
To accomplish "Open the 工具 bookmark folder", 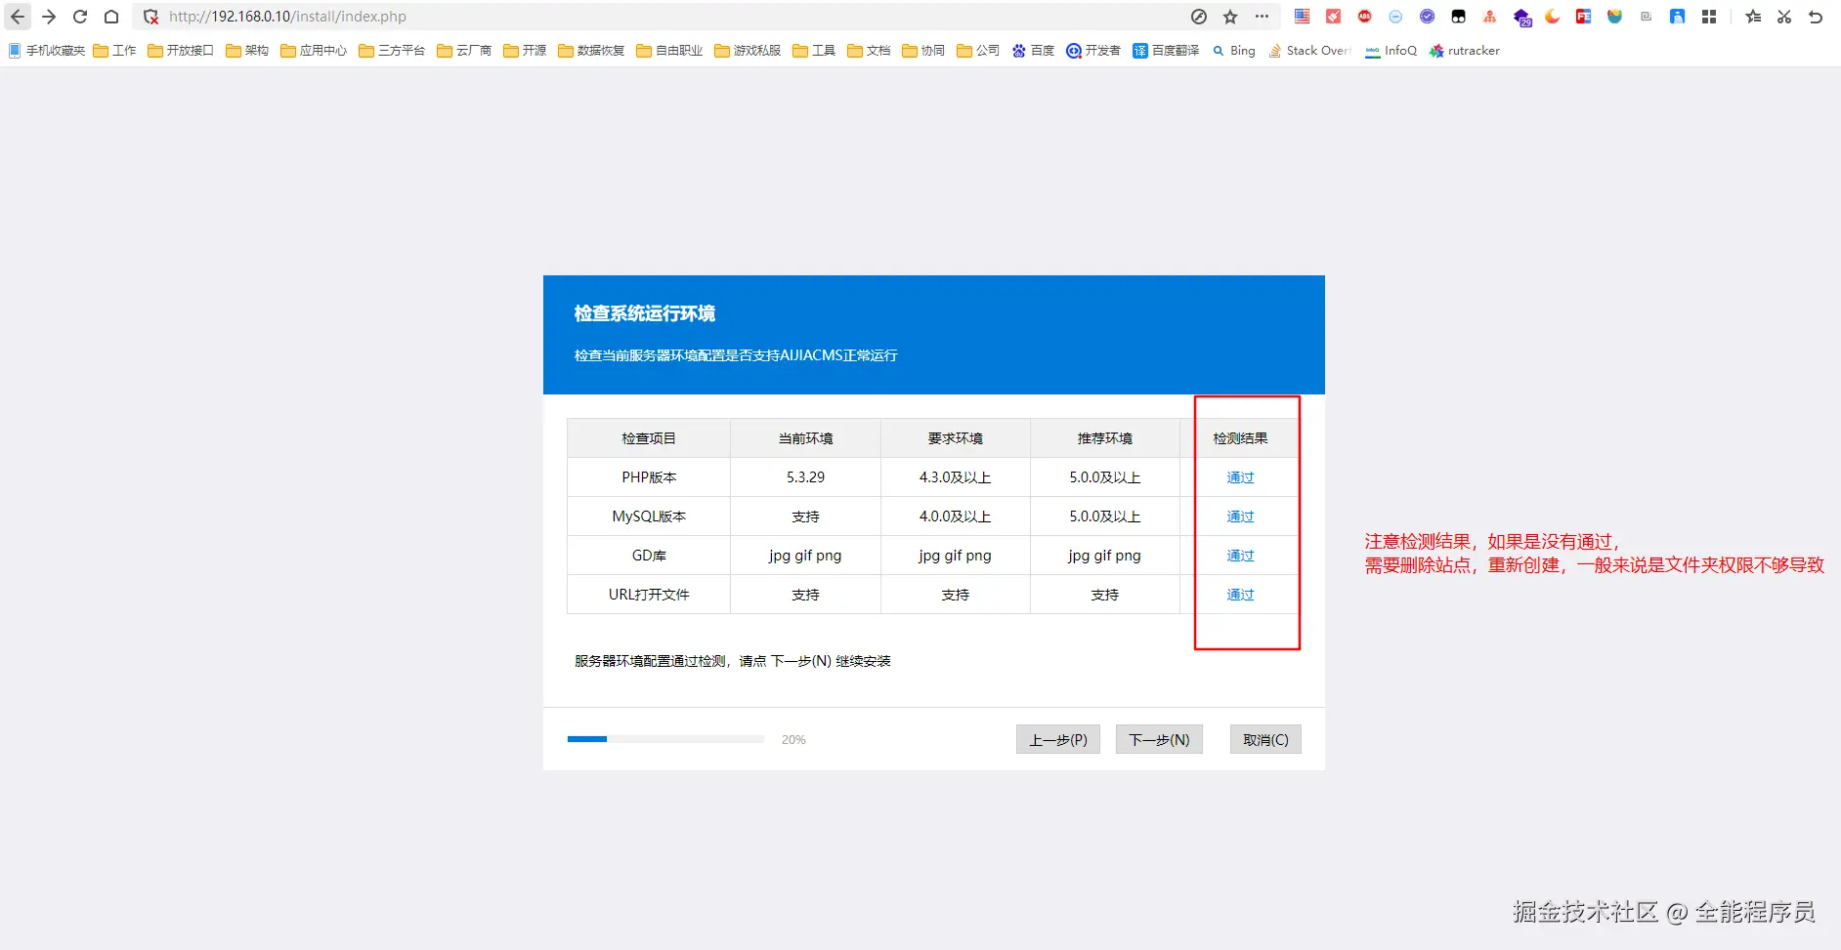I will click(814, 51).
